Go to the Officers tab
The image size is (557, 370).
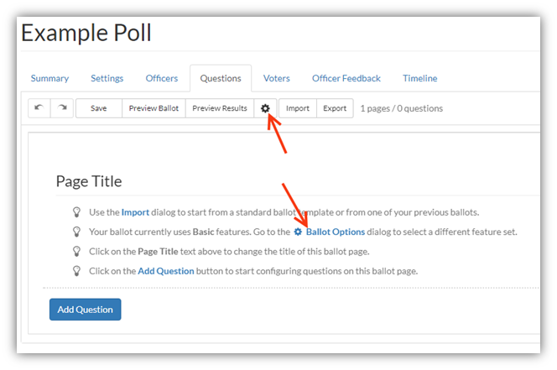(162, 78)
